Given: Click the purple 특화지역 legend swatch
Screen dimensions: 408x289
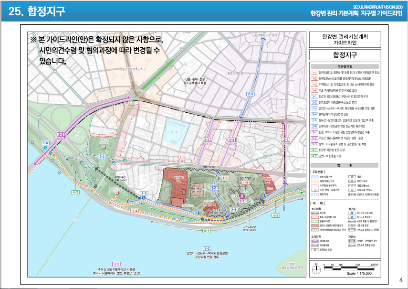Looking at the screenshot, I should pyautogui.click(x=315, y=194).
